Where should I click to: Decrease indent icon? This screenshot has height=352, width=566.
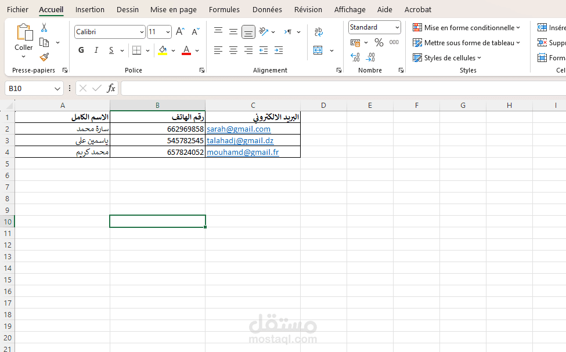264,50
